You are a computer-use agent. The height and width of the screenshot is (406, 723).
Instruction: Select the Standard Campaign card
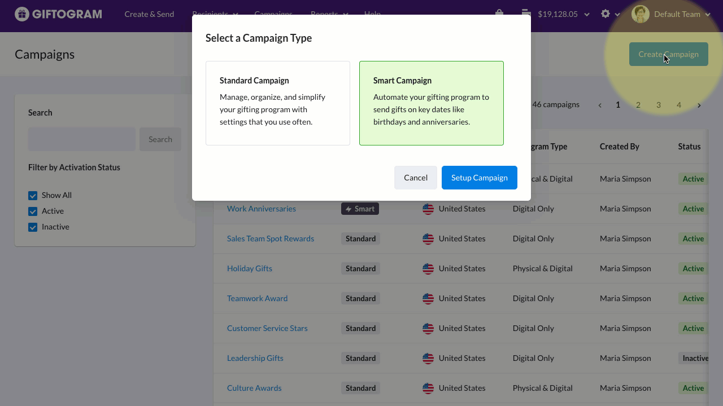(x=278, y=103)
